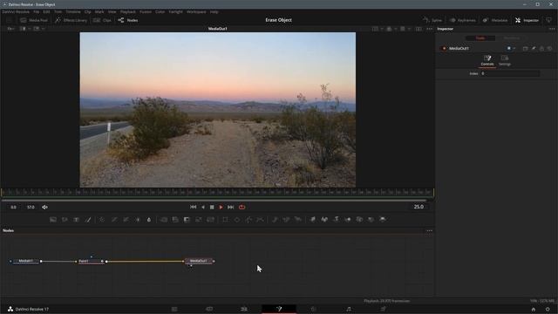
Task: Toggle the Nodes panel button
Action: [x=128, y=20]
